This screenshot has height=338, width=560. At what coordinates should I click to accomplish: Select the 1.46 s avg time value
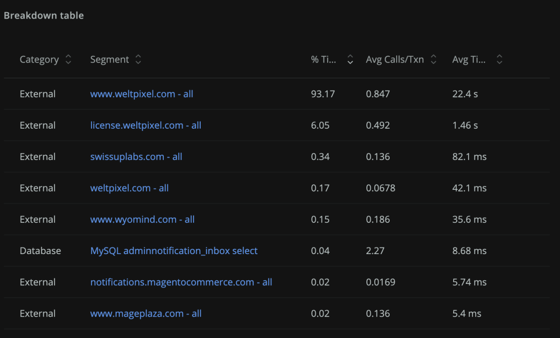(x=465, y=125)
